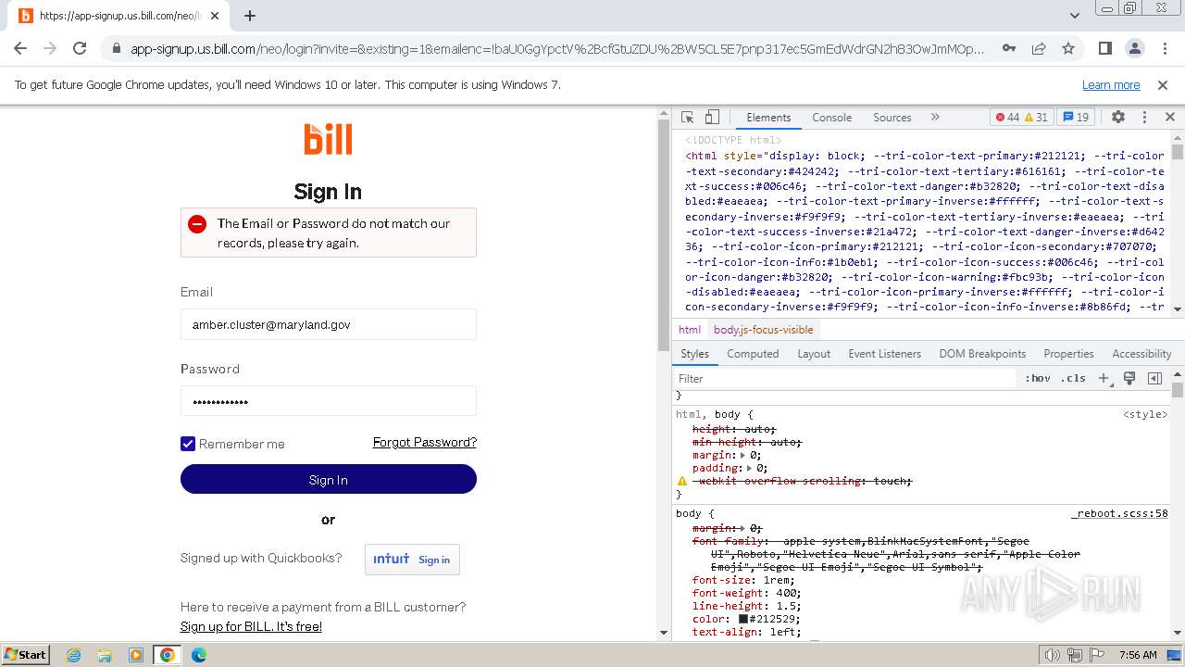Open the Event Listeners tab
The width and height of the screenshot is (1185, 667).
(885, 354)
